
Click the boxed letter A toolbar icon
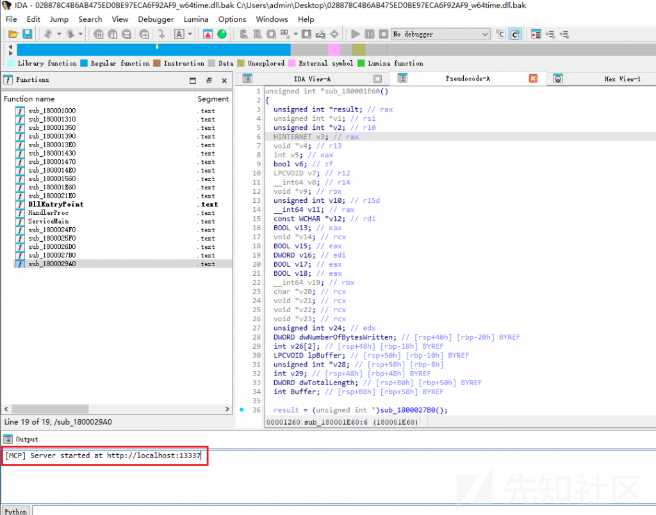coord(179,35)
